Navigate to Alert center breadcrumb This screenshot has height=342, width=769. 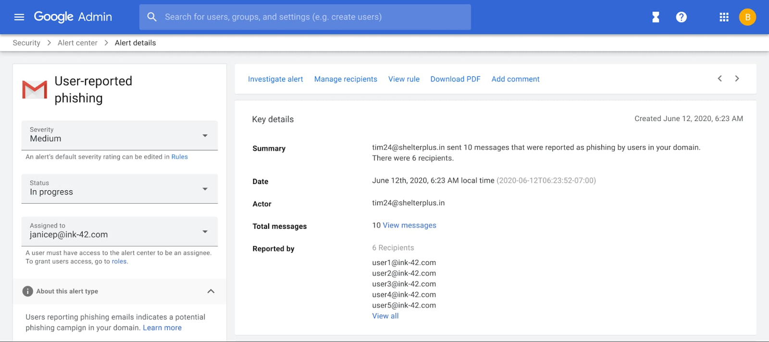click(x=77, y=43)
